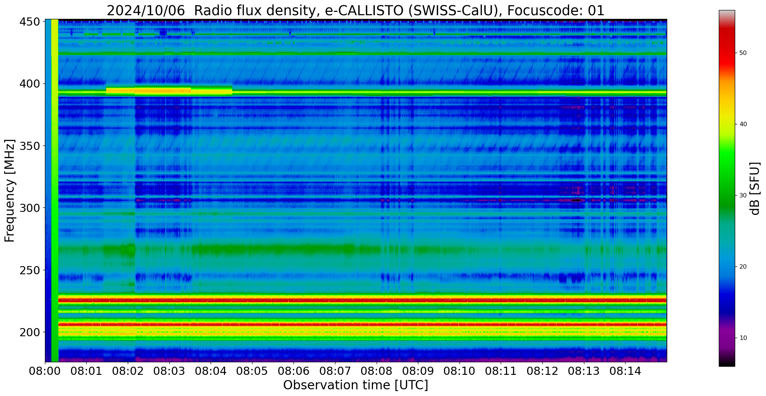This screenshot has height=396, width=766.
Task: Click the 08:04 time tick label
Action: point(211,371)
